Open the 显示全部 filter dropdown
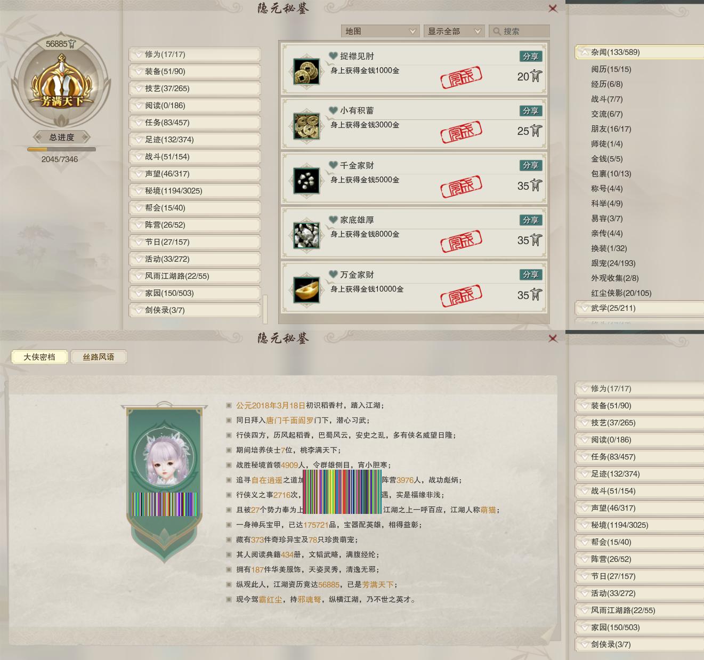704x660 pixels. pos(454,31)
